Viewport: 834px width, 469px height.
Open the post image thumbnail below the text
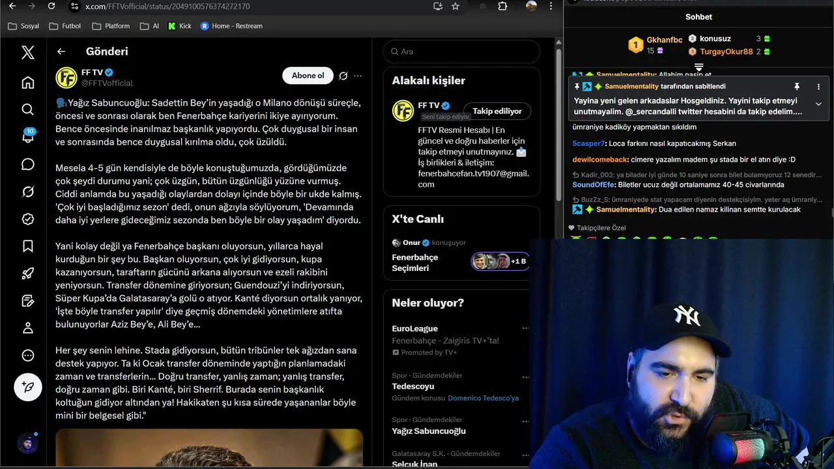[x=209, y=448]
